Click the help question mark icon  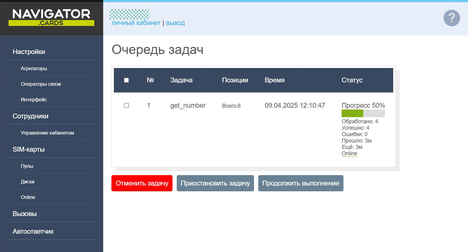pyautogui.click(x=452, y=18)
